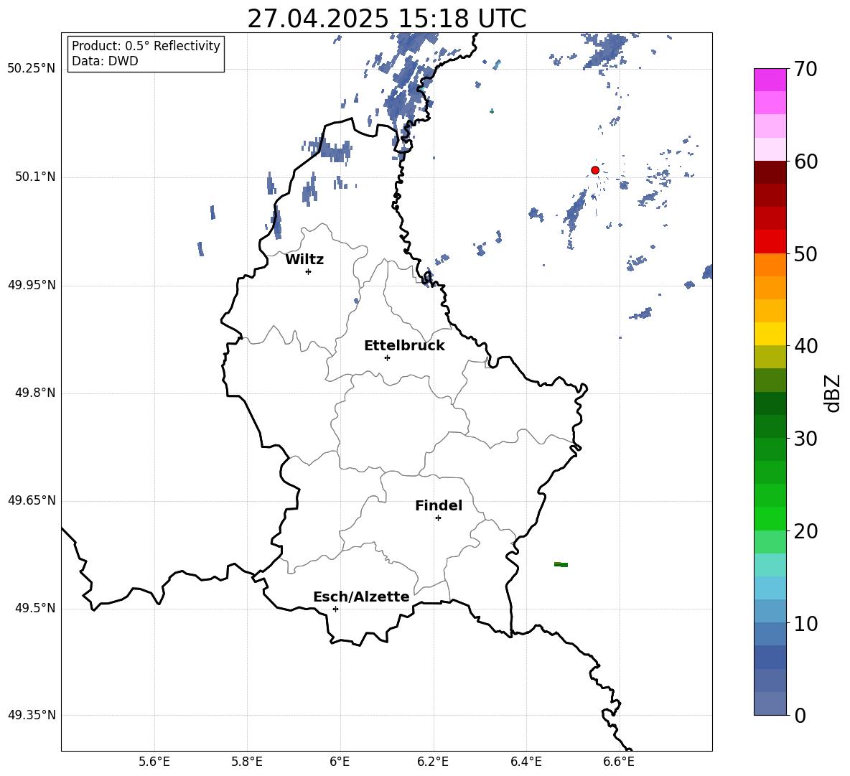The image size is (850, 776).
Task: Click the Wiltz station cross marker
Action: (308, 271)
